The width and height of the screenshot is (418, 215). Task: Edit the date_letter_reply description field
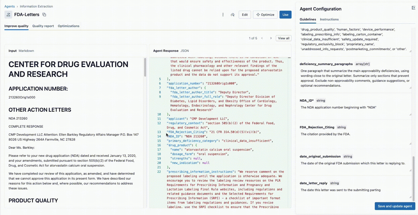355,193
